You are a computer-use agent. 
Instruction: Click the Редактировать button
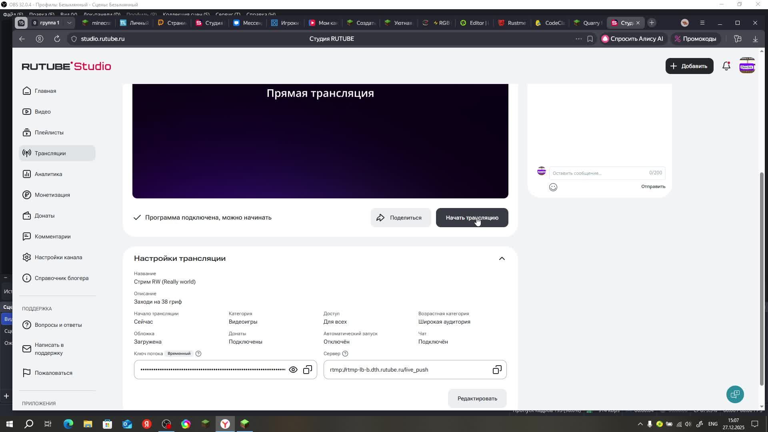(x=477, y=398)
